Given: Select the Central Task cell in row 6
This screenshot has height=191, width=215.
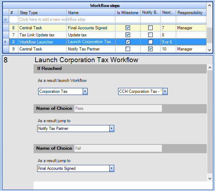Looking at the screenshot, I should pyautogui.click(x=42, y=28).
